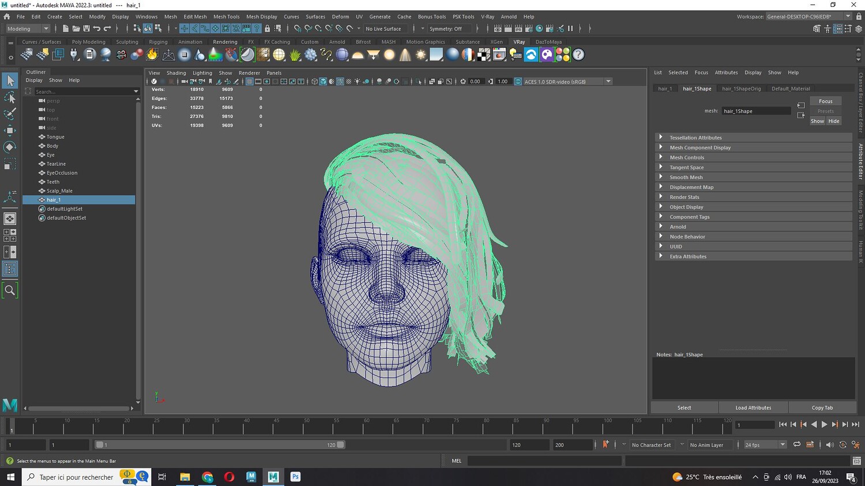This screenshot has width=865, height=486.
Task: Select Scalp_Male in the Outliner
Action: (x=59, y=191)
